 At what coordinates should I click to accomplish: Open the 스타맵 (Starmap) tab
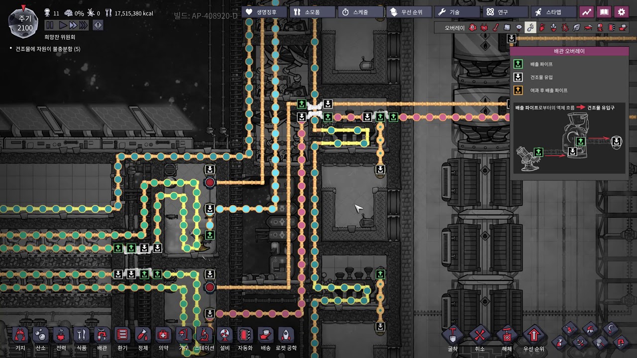tap(553, 12)
